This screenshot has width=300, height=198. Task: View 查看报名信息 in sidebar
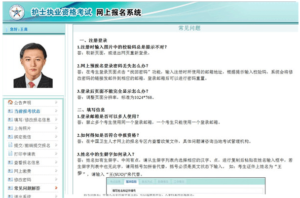point(27,163)
